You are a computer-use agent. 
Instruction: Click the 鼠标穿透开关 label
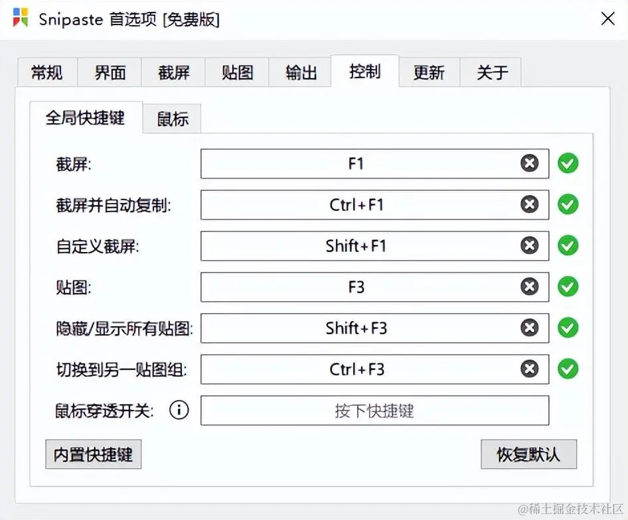click(104, 411)
